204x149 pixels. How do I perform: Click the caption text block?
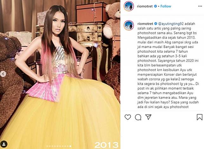[x=168, y=65]
